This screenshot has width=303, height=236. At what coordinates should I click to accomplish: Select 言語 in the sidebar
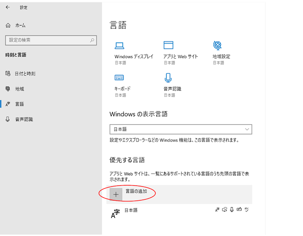[19, 104]
